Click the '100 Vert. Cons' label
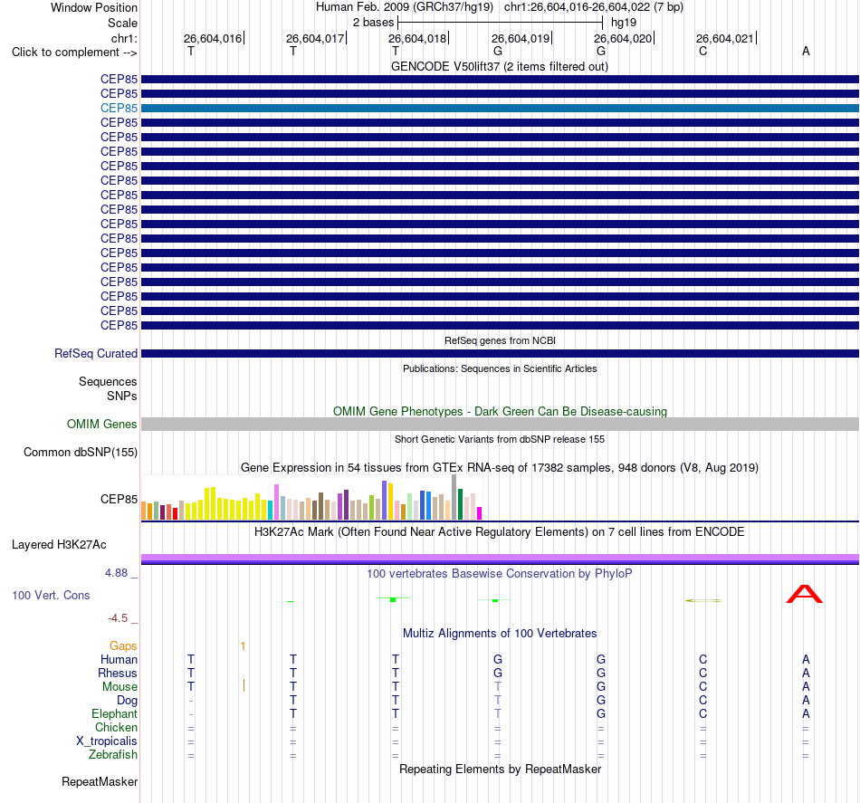This screenshot has width=860, height=803. point(51,595)
